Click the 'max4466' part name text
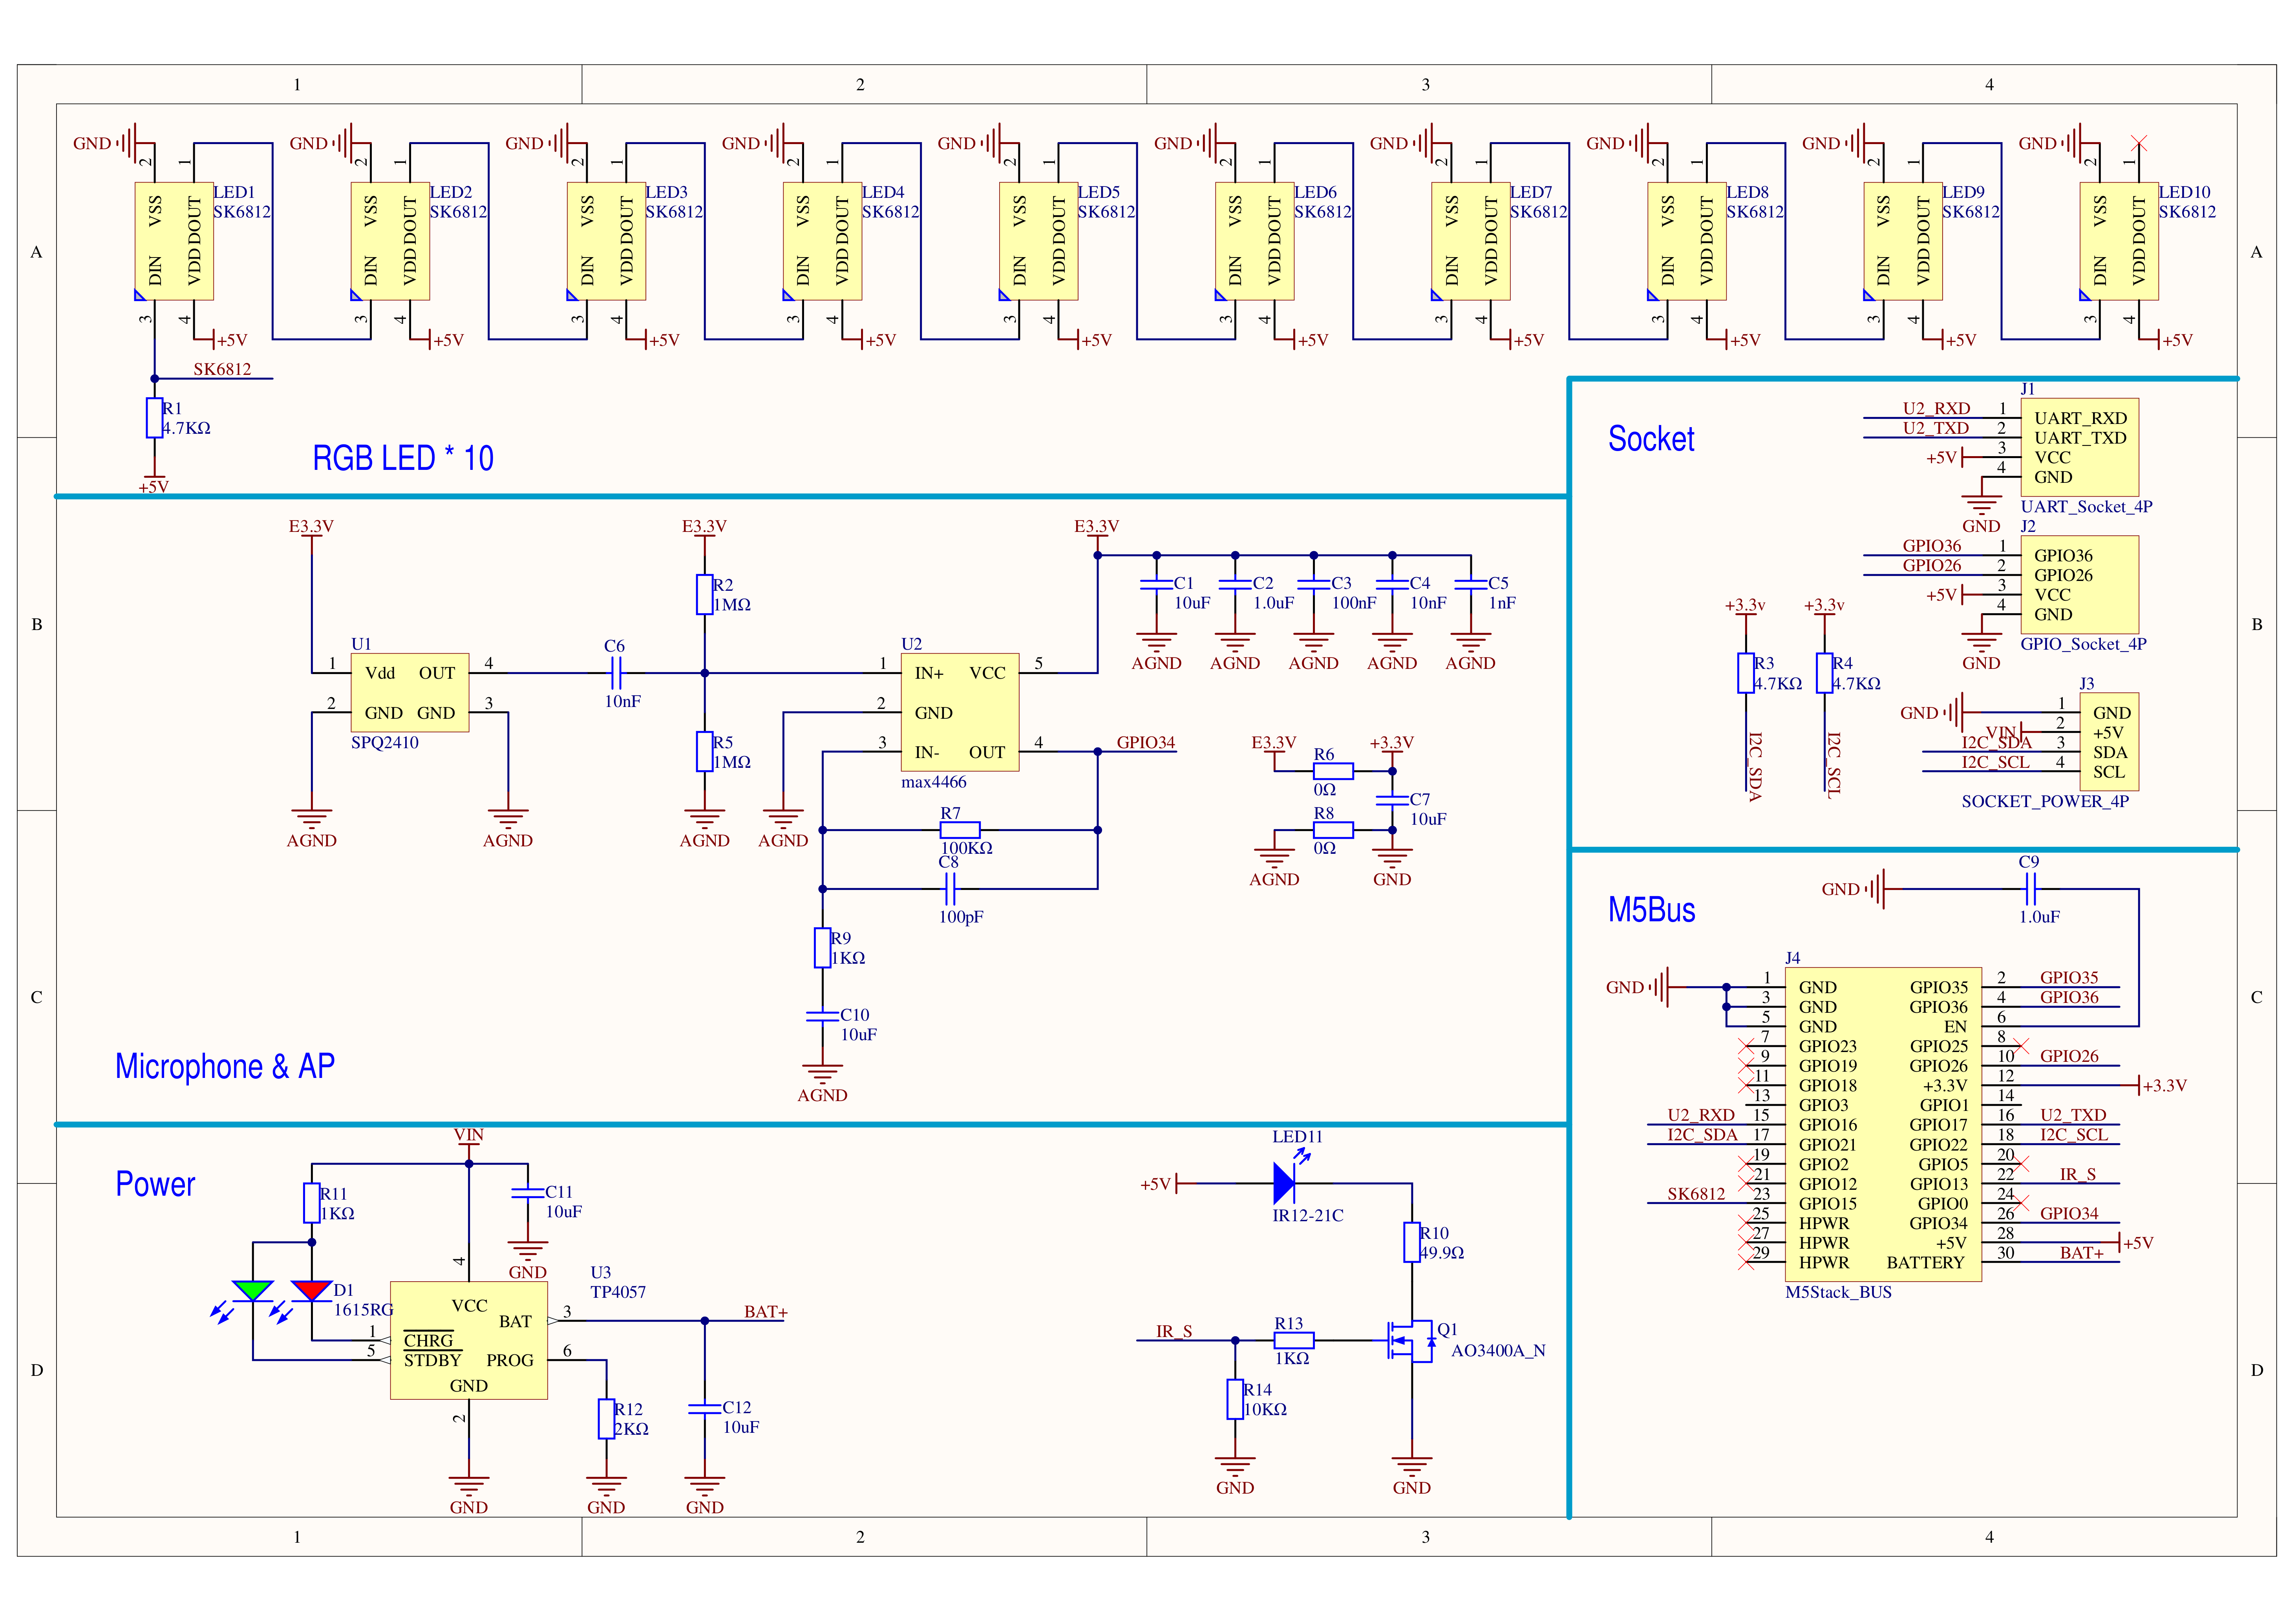The width and height of the screenshot is (2296, 1622). [934, 782]
